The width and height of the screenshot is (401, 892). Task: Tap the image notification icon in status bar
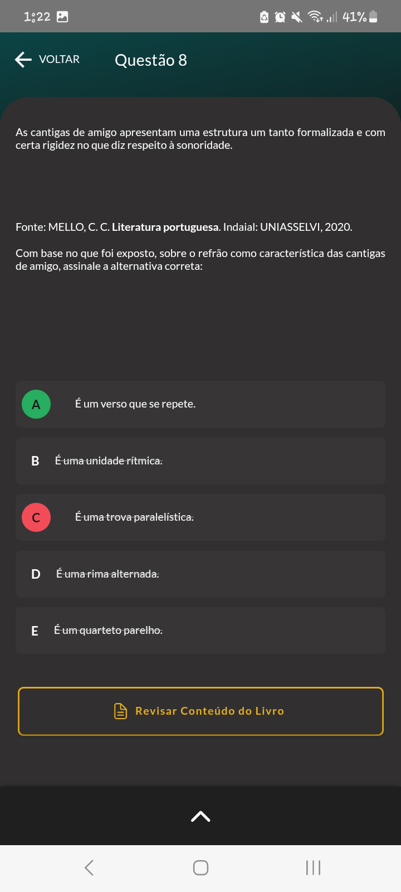[x=62, y=17]
